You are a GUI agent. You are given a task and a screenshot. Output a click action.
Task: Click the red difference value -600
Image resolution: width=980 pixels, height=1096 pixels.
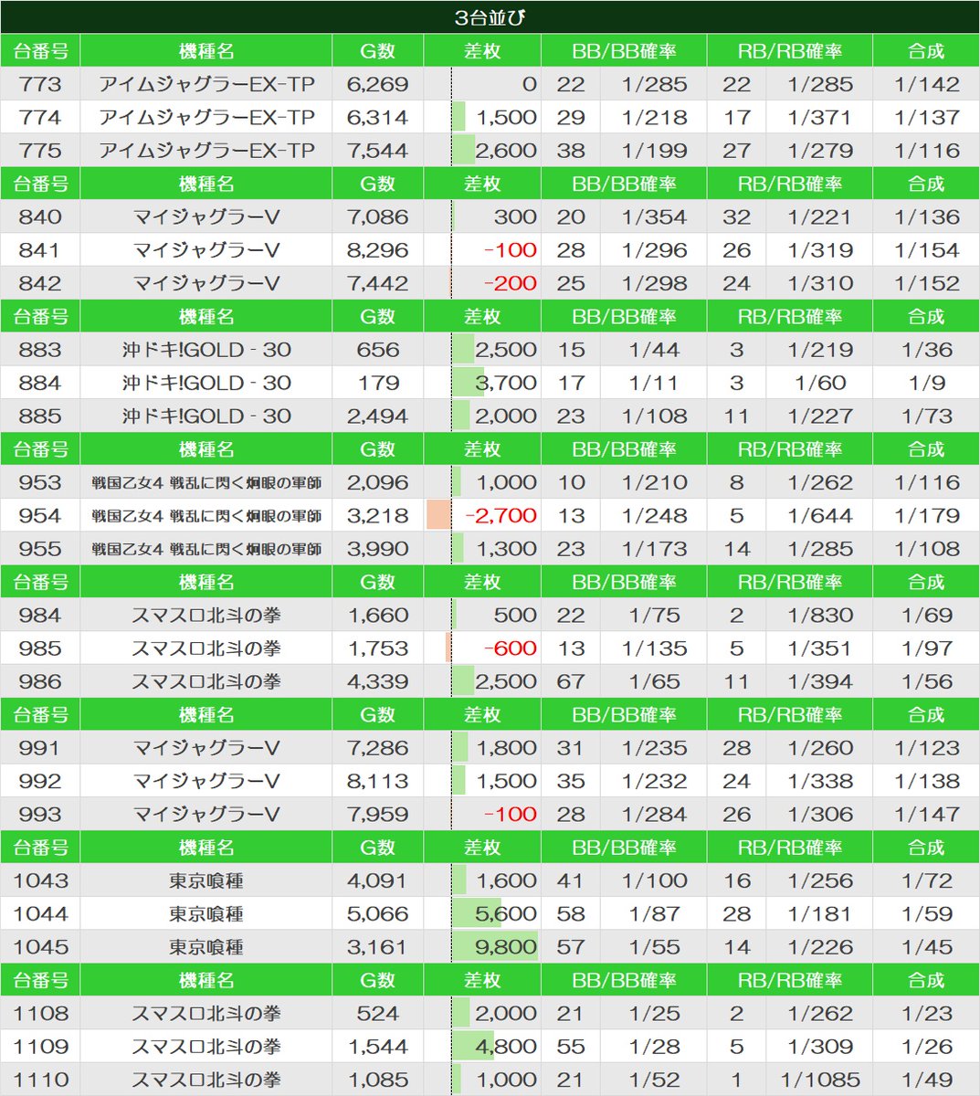510,648
